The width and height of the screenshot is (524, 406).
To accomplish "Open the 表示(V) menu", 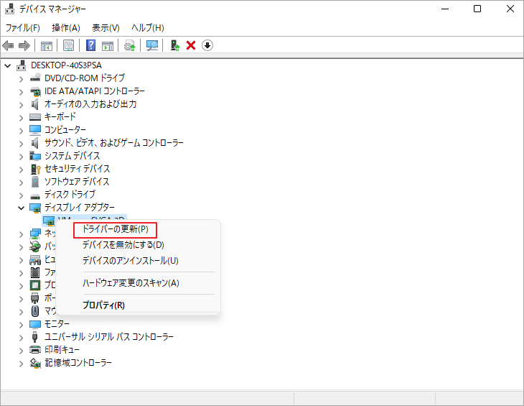I will [106, 28].
